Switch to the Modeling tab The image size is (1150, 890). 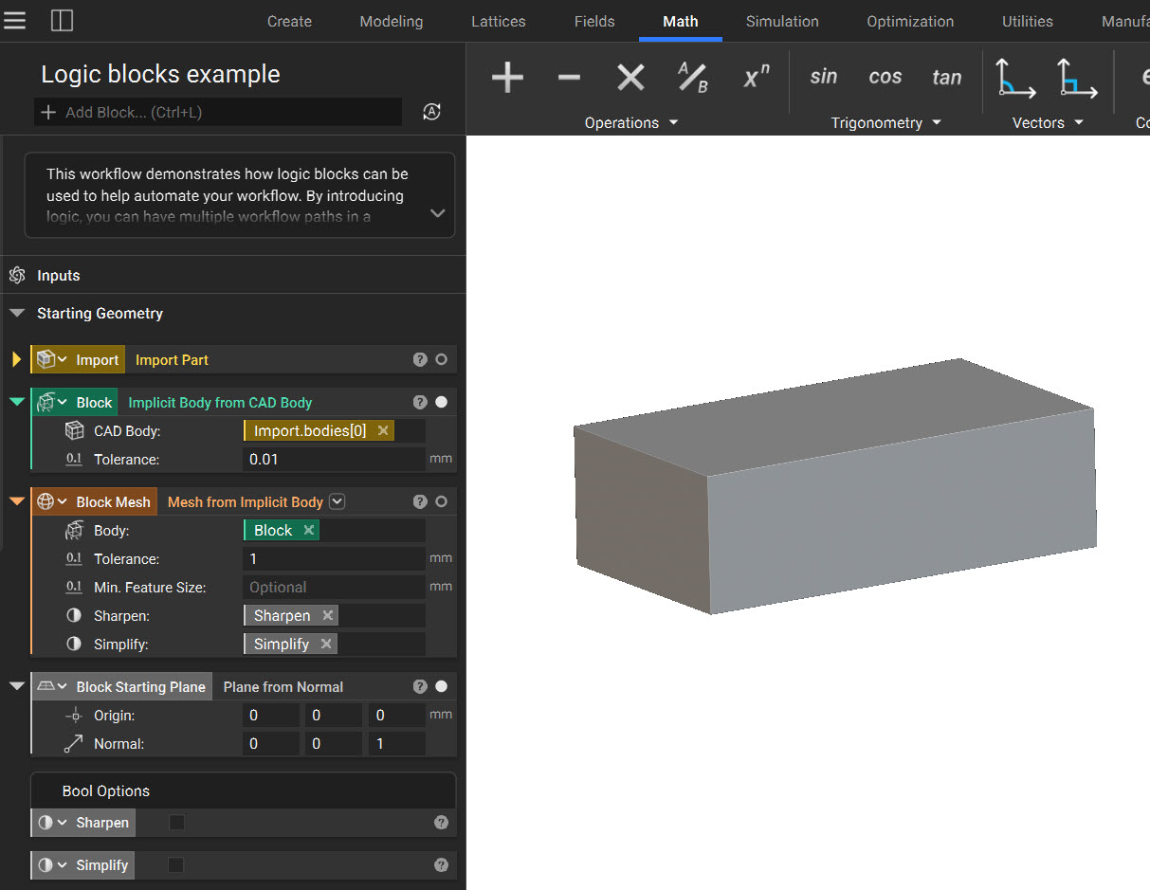coord(392,21)
